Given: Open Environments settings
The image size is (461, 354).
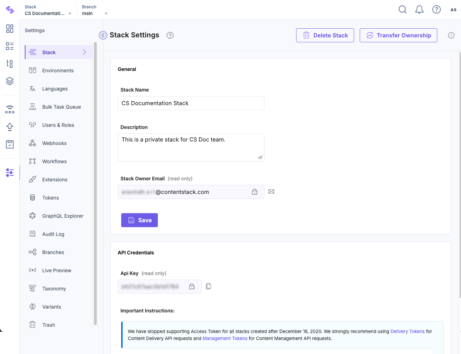Looking at the screenshot, I should click(x=59, y=70).
